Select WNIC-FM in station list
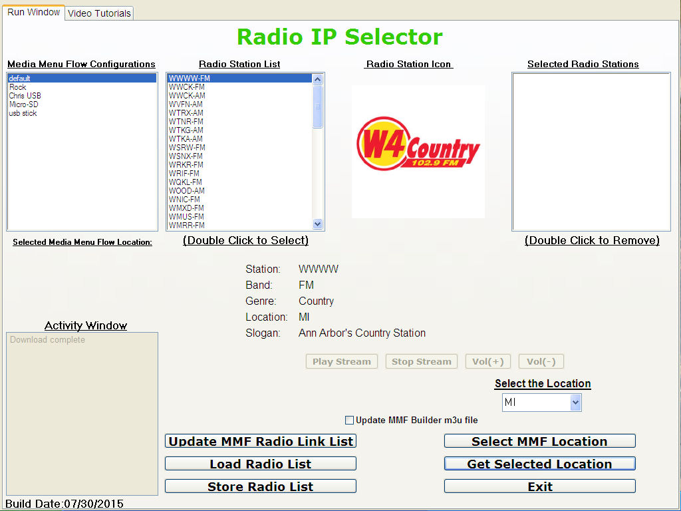Viewport: 681px width, 511px height. pyautogui.click(x=239, y=200)
